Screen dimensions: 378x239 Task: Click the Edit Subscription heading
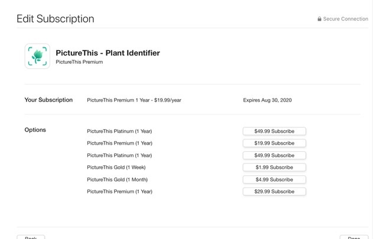(55, 18)
